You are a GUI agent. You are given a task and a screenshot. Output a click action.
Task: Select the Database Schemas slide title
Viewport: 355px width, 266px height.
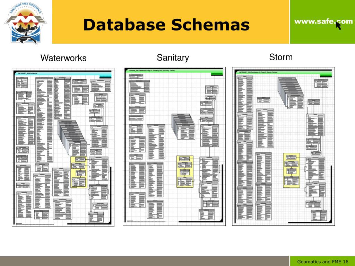click(x=166, y=25)
